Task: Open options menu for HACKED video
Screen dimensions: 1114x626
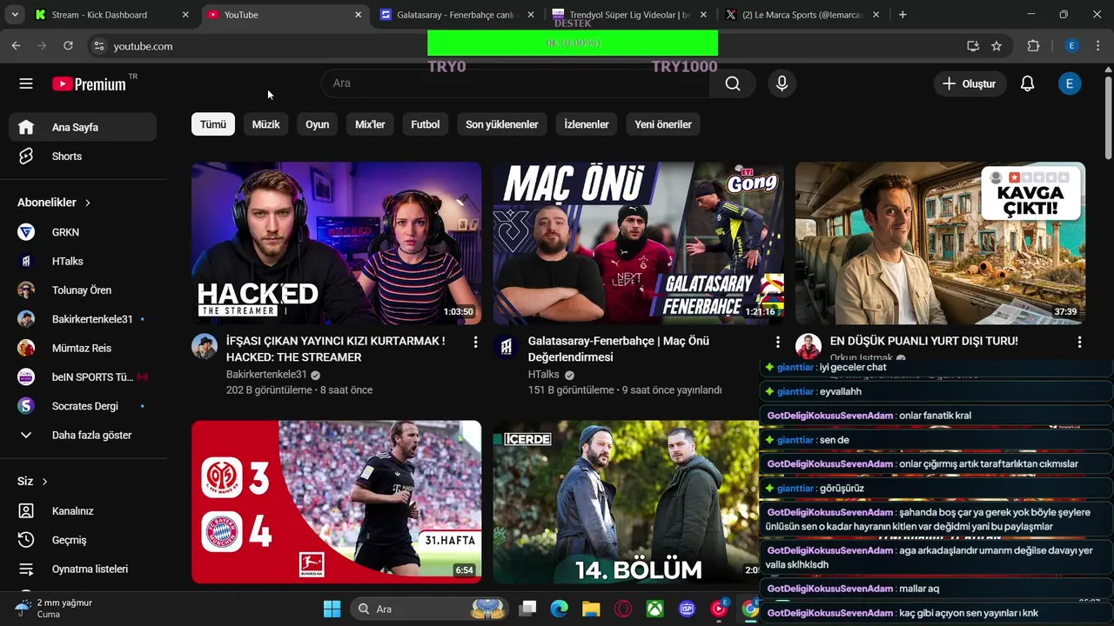Action: pyautogui.click(x=475, y=343)
